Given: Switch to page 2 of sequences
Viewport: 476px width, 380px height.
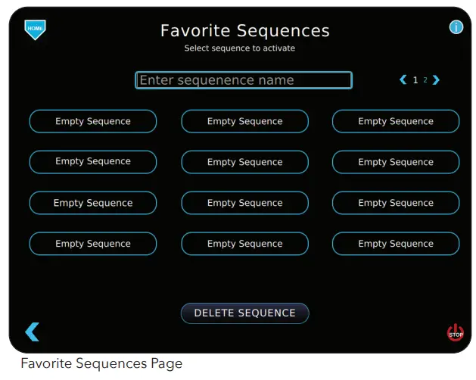Looking at the screenshot, I should coord(425,80).
